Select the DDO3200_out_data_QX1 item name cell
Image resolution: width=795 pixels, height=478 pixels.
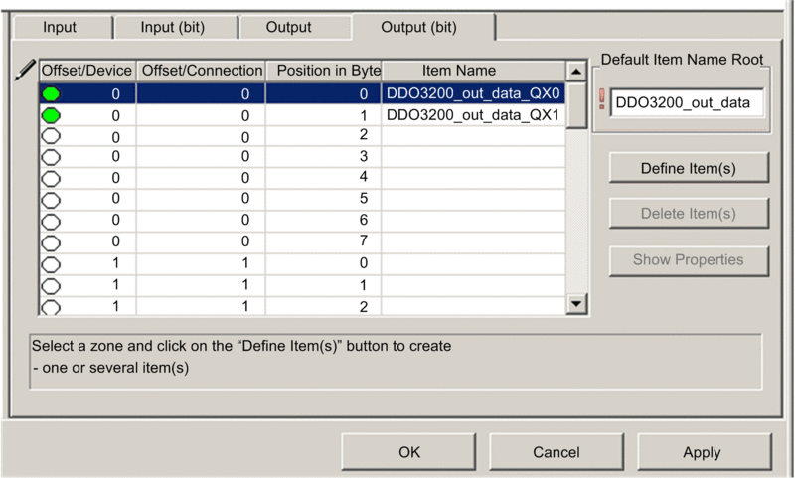pyautogui.click(x=473, y=115)
